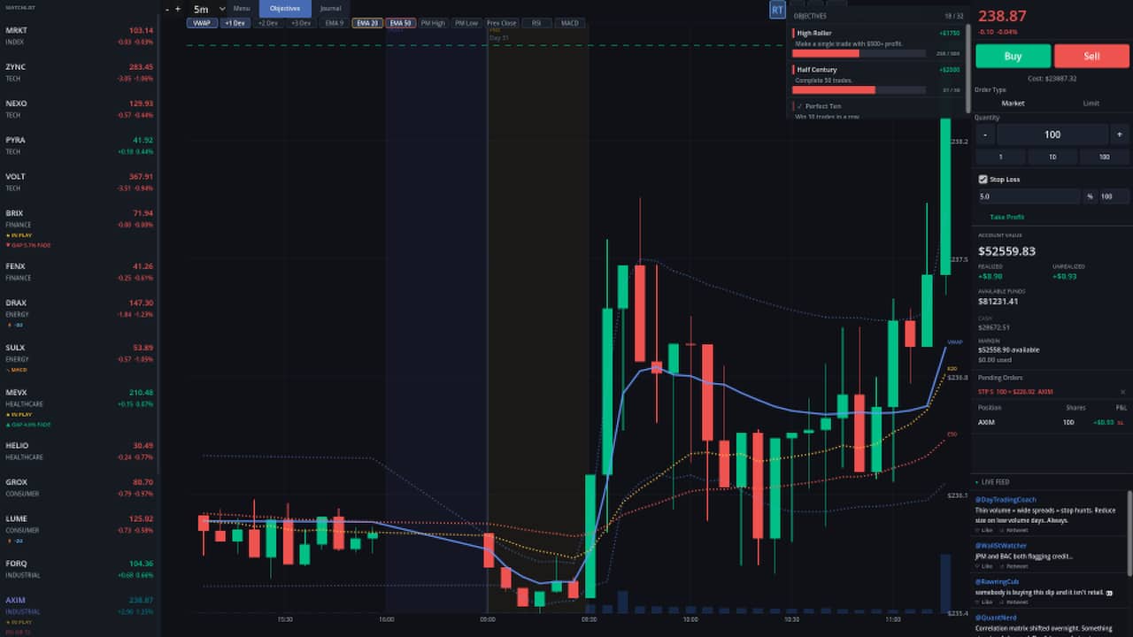This screenshot has width=1133, height=637.
Task: Disable the +1 Dev band
Action: pos(235,23)
